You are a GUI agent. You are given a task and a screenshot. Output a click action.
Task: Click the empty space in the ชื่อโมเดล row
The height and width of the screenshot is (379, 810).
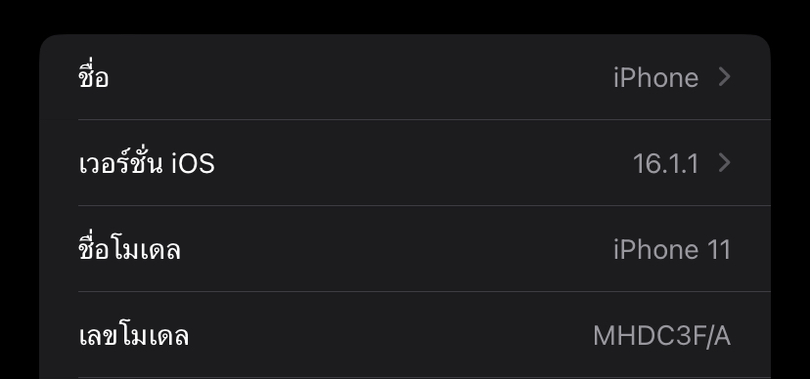(397, 249)
